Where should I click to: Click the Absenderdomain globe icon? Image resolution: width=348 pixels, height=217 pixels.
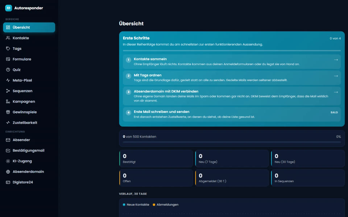(8, 171)
